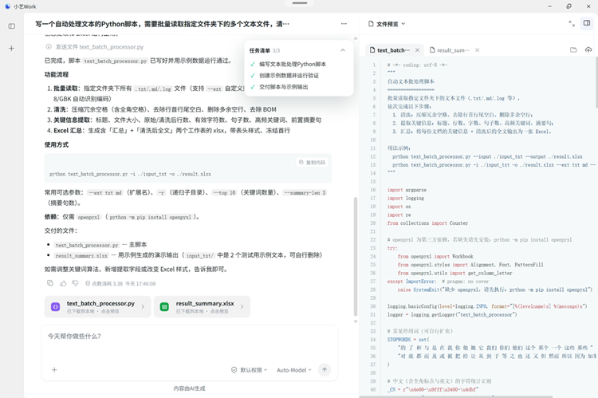Close the text_batch… file tab
The width and height of the screenshot is (598, 398).
tap(417, 50)
